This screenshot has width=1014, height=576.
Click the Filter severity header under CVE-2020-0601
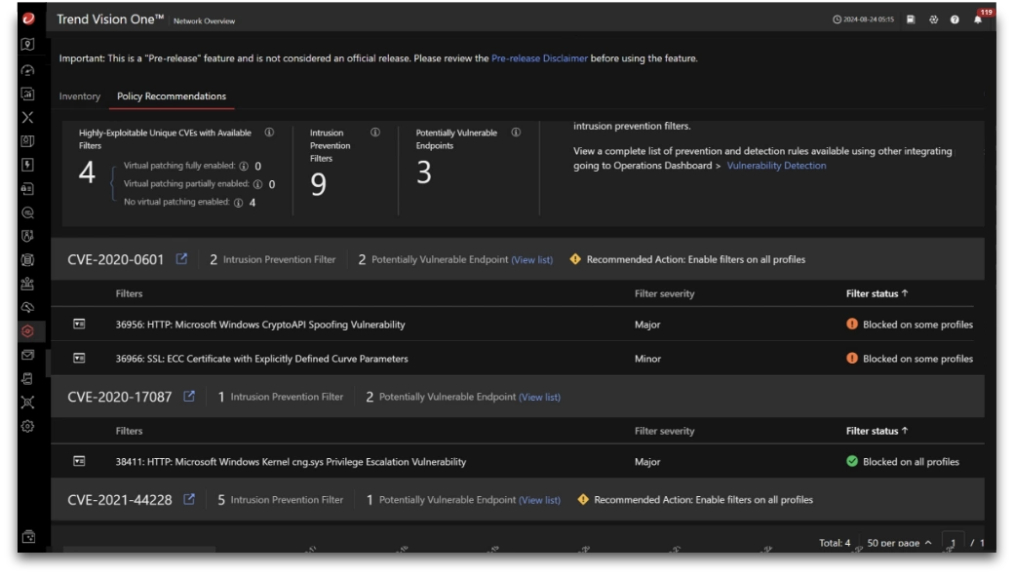pyautogui.click(x=664, y=293)
